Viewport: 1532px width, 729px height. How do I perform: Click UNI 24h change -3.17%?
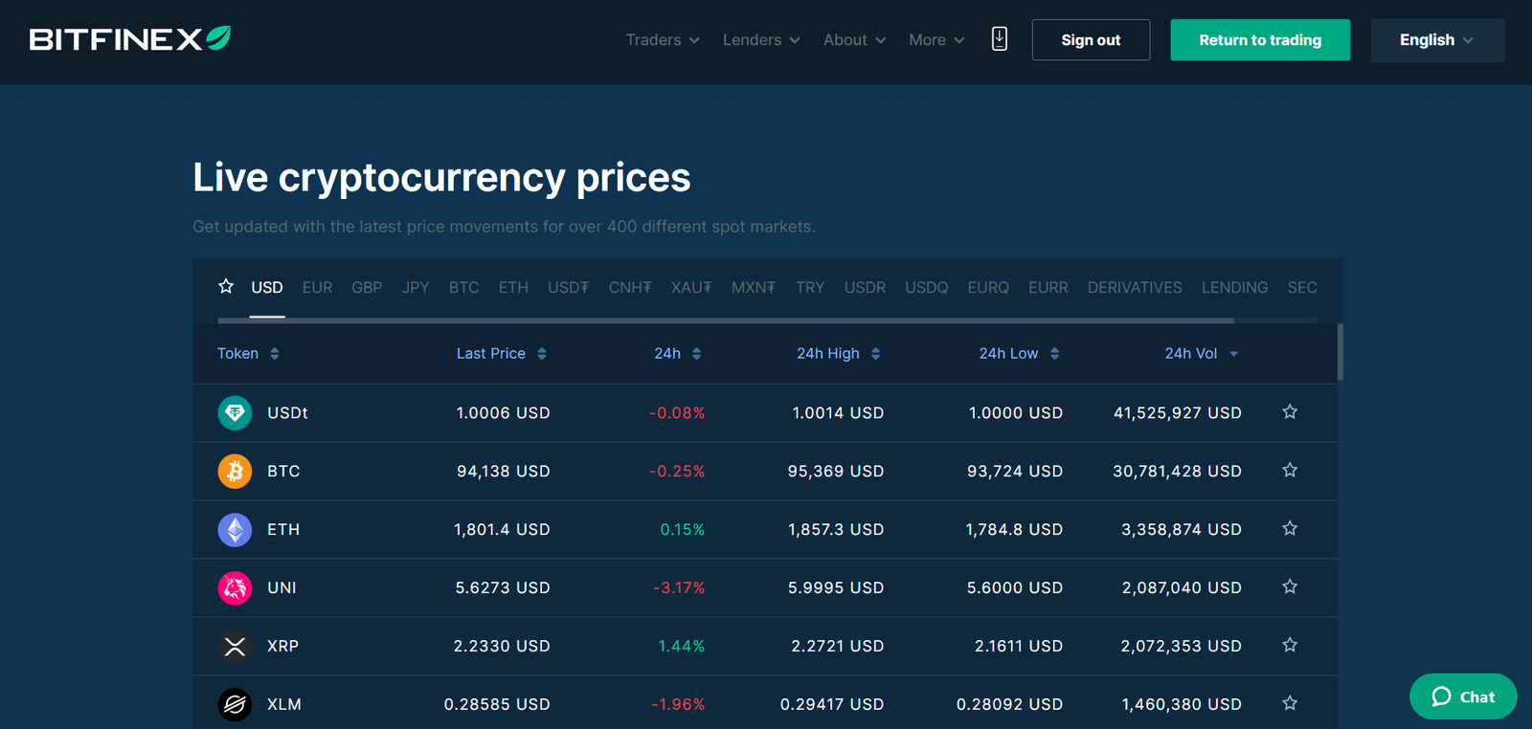(x=679, y=587)
